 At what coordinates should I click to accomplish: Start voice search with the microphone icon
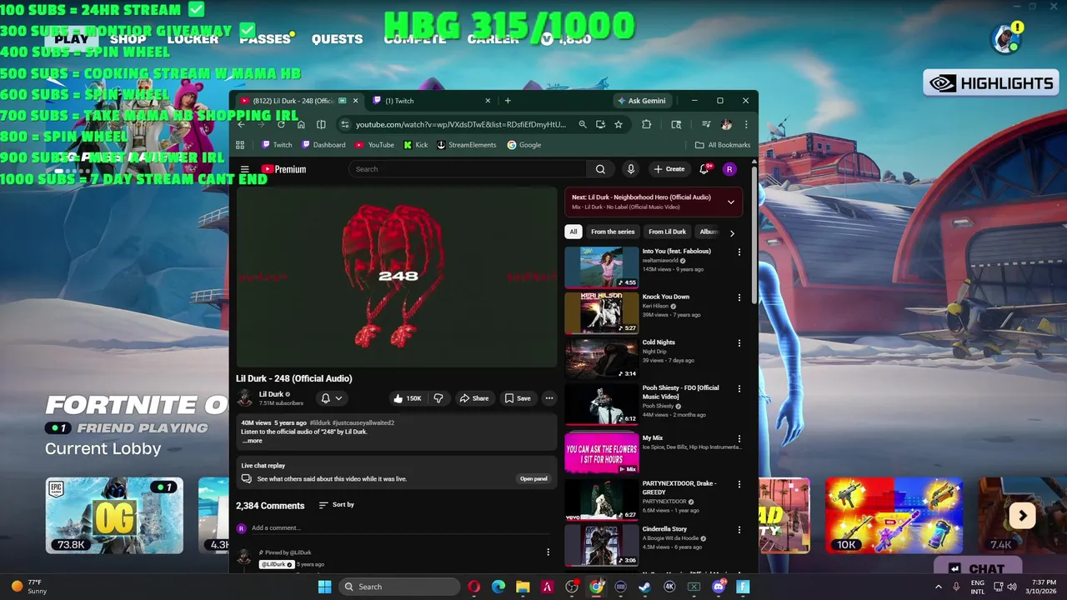631,169
